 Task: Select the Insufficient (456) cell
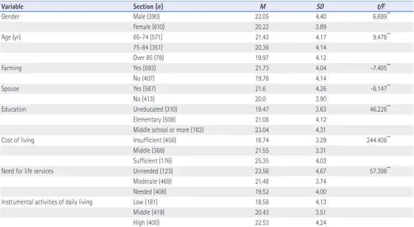coord(154,140)
